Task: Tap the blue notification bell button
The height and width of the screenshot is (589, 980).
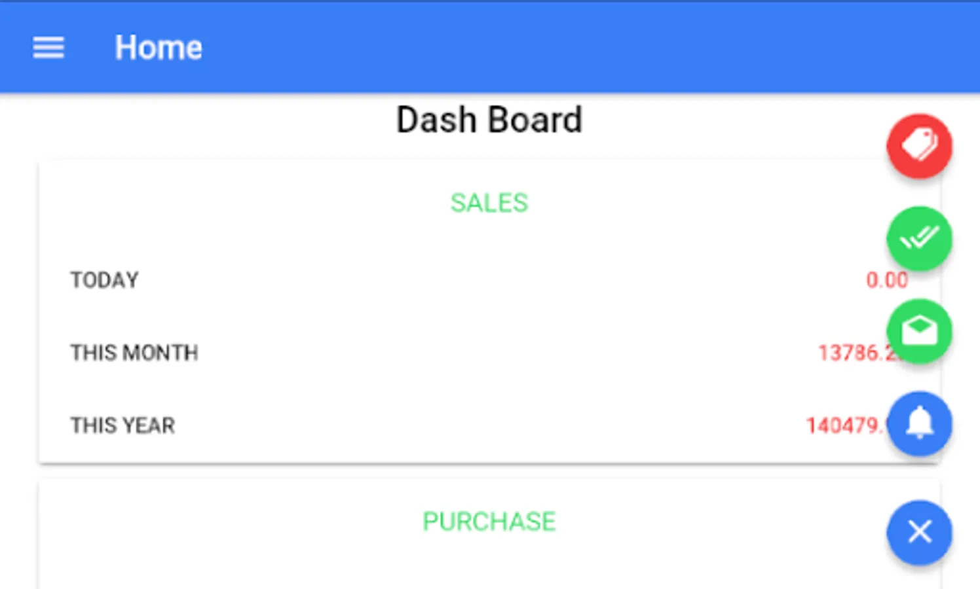Action: tap(919, 423)
